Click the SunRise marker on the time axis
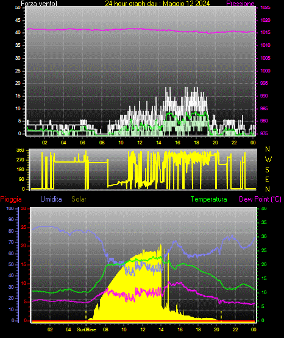This screenshot has width=284, height=338. (x=87, y=329)
